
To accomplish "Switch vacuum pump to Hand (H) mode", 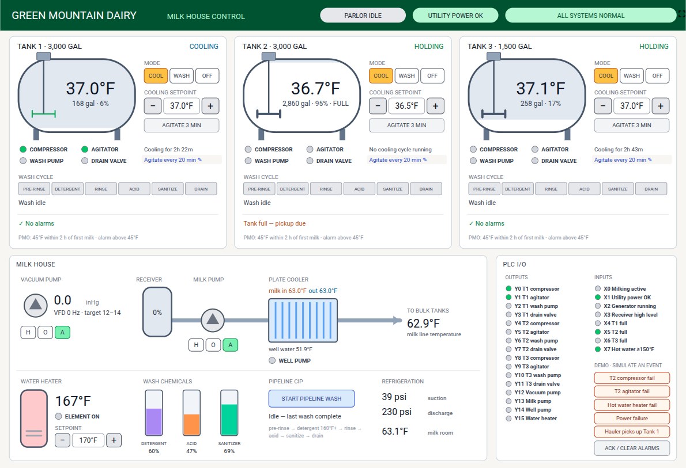I will (x=28, y=332).
